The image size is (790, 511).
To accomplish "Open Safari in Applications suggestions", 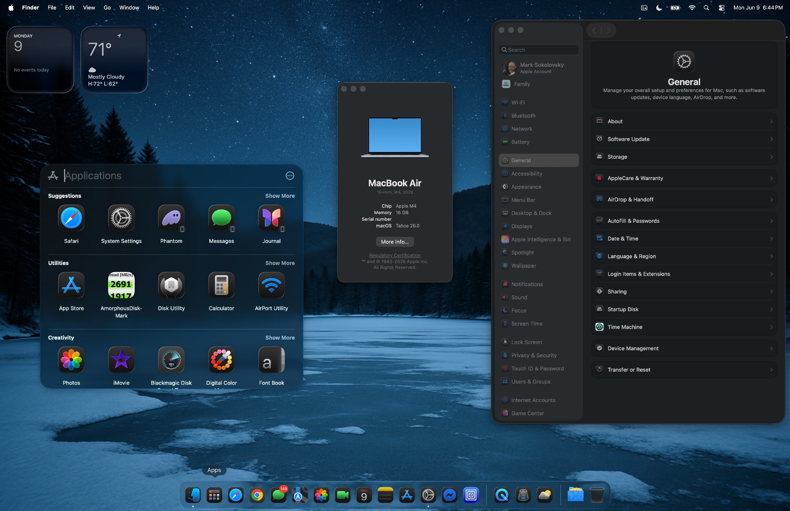I will tap(71, 218).
